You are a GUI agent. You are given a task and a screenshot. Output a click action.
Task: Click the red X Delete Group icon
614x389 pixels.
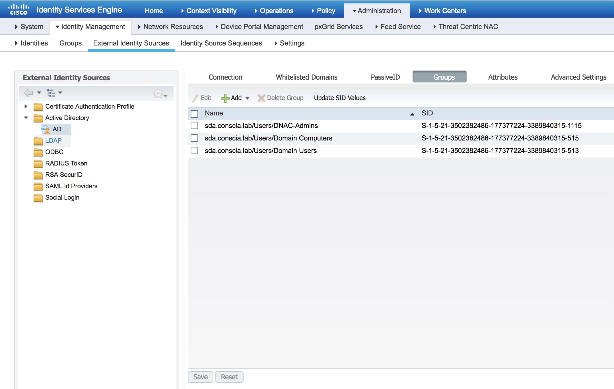261,98
